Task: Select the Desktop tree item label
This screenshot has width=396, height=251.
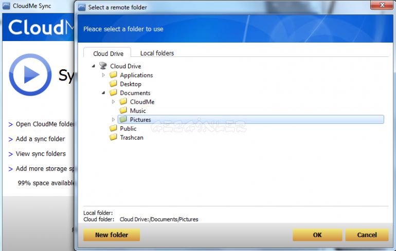Action: point(131,84)
